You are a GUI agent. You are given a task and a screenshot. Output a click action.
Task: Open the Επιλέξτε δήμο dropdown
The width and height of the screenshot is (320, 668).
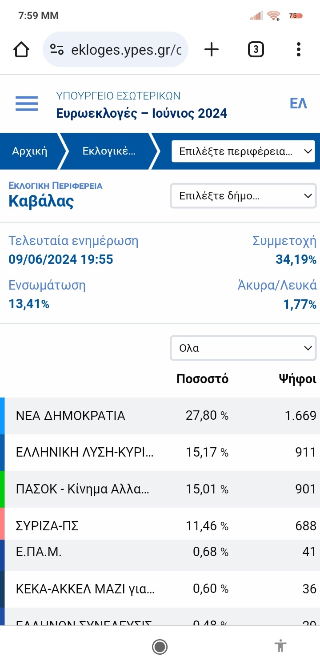(243, 196)
